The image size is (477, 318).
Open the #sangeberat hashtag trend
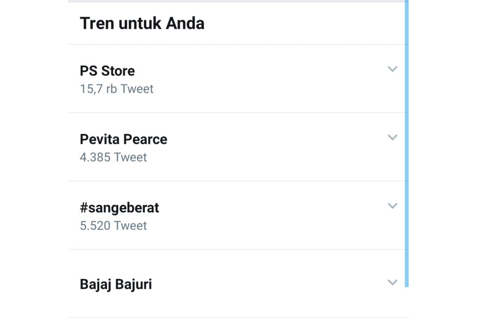coord(119,208)
